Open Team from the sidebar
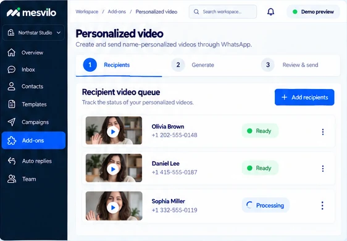Viewport: 347px width, 241px height. click(29, 179)
